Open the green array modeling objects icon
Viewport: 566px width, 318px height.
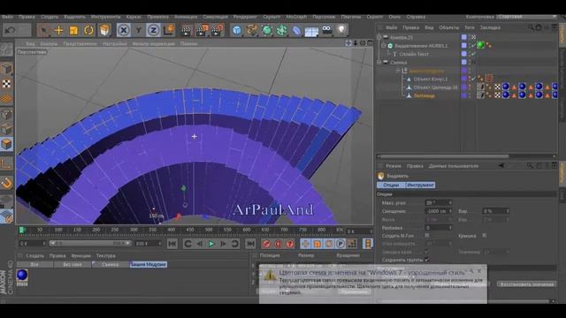pos(281,30)
